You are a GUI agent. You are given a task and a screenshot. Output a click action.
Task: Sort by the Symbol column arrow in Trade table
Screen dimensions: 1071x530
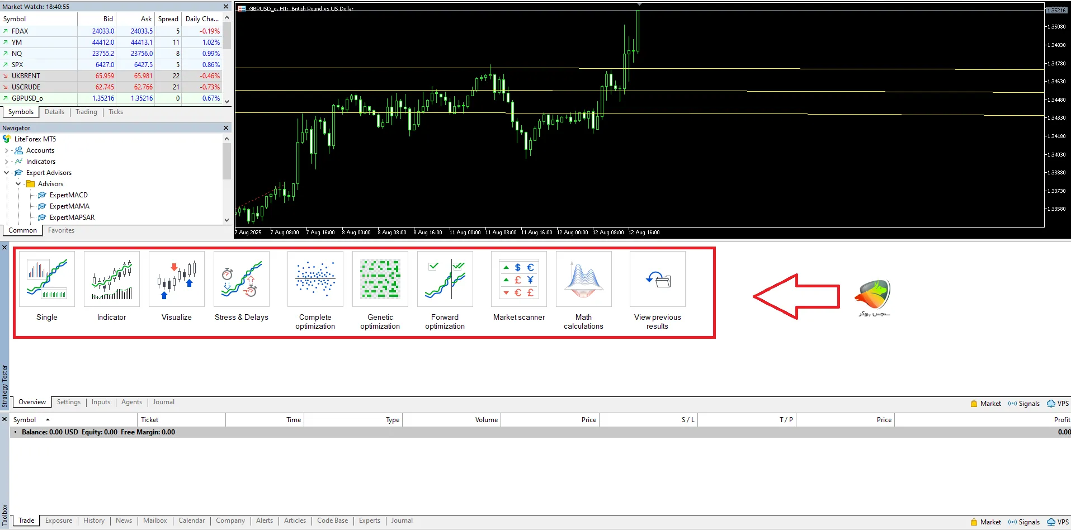[48, 419]
